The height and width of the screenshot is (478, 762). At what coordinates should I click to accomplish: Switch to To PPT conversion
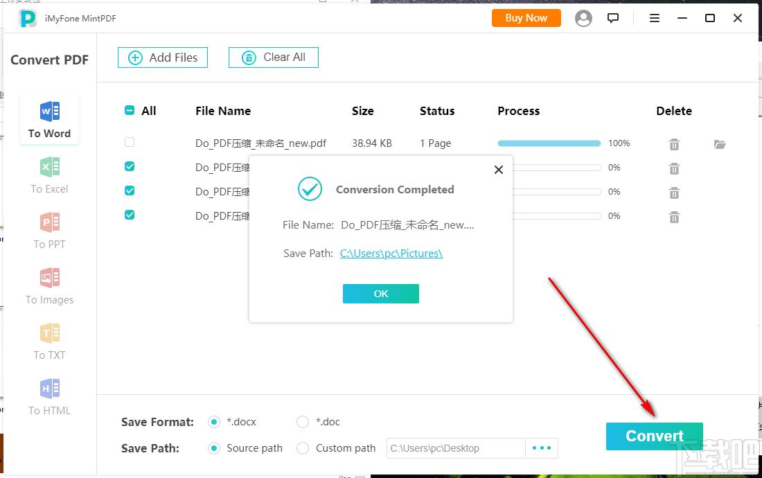pos(50,231)
